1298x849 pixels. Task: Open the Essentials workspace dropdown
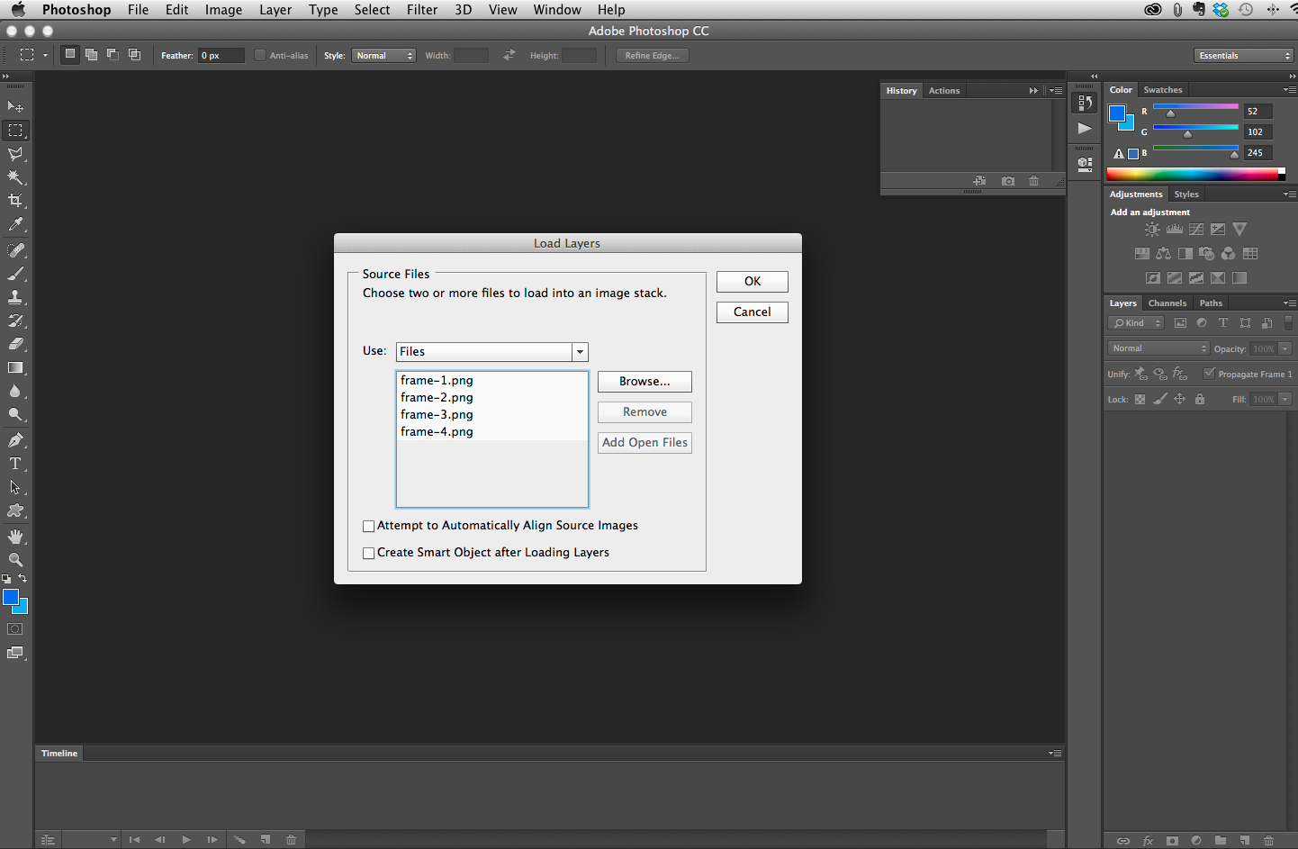(x=1244, y=56)
